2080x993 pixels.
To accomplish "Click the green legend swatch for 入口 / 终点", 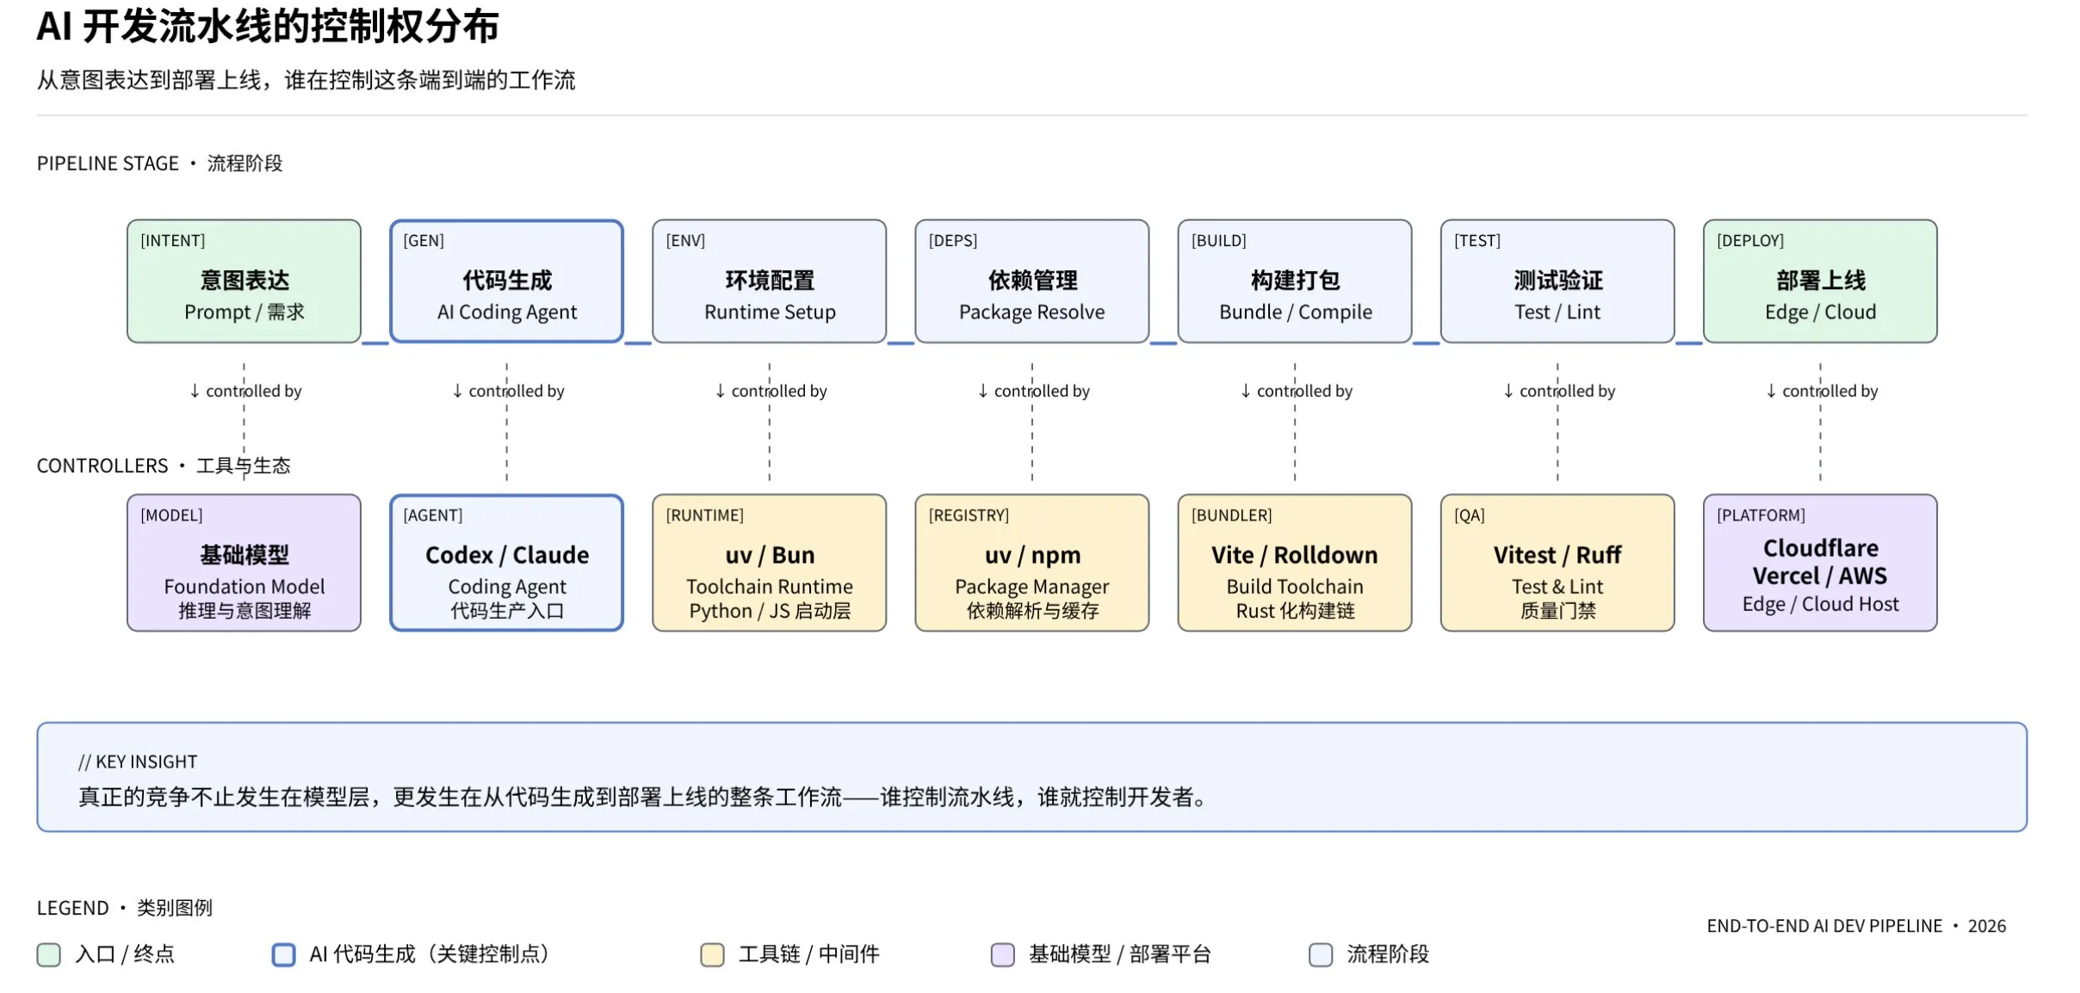I will [49, 954].
